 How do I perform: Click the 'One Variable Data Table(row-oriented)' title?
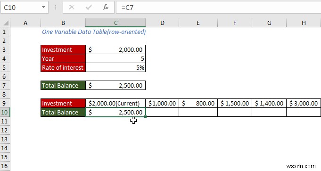(x=94, y=32)
